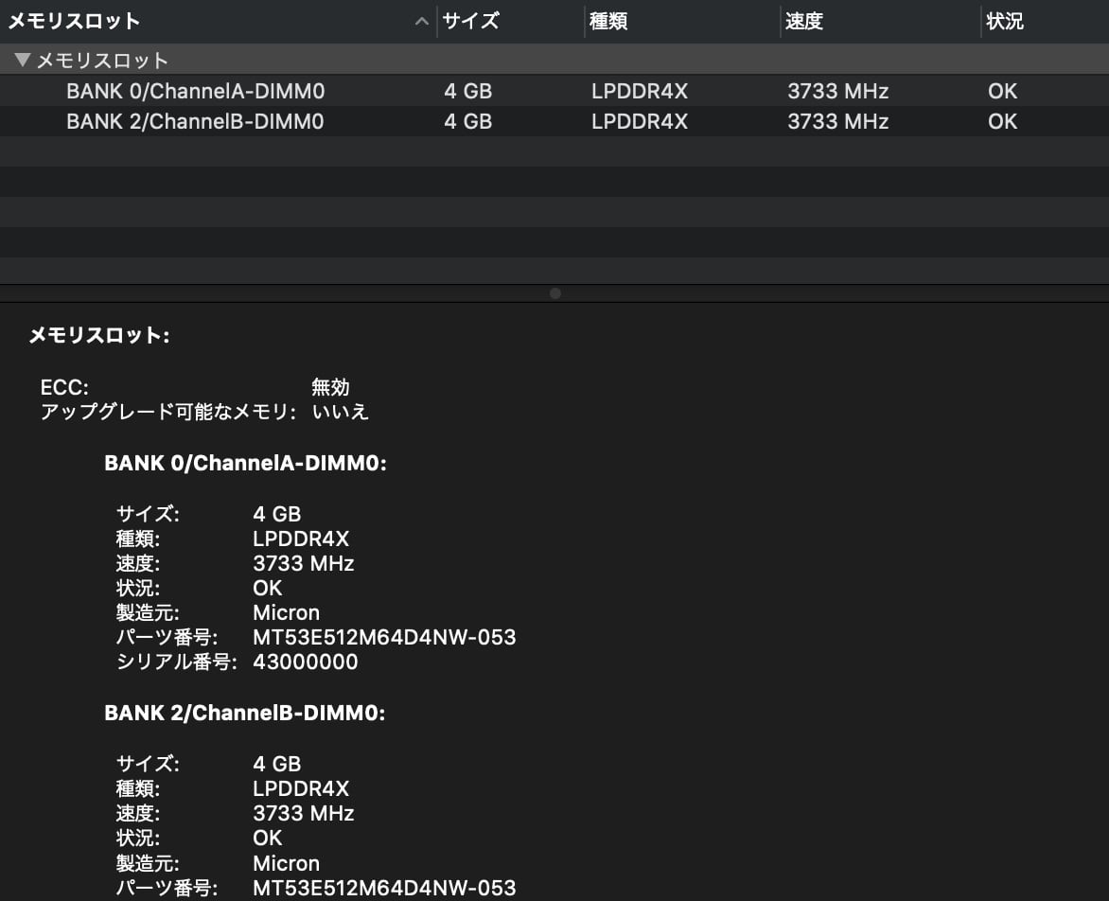Image resolution: width=1109 pixels, height=901 pixels.
Task: Collapse the メモリスロット disclosure triangle
Action: point(23,61)
